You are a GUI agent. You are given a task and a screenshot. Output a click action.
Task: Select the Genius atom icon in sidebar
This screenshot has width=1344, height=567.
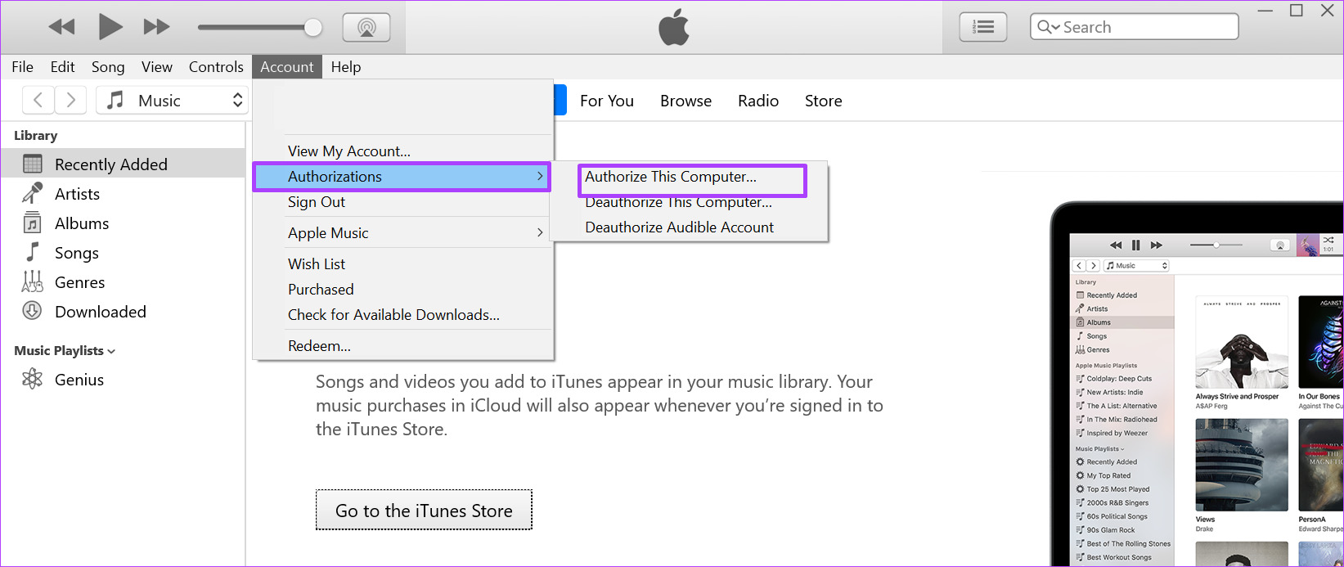click(32, 380)
